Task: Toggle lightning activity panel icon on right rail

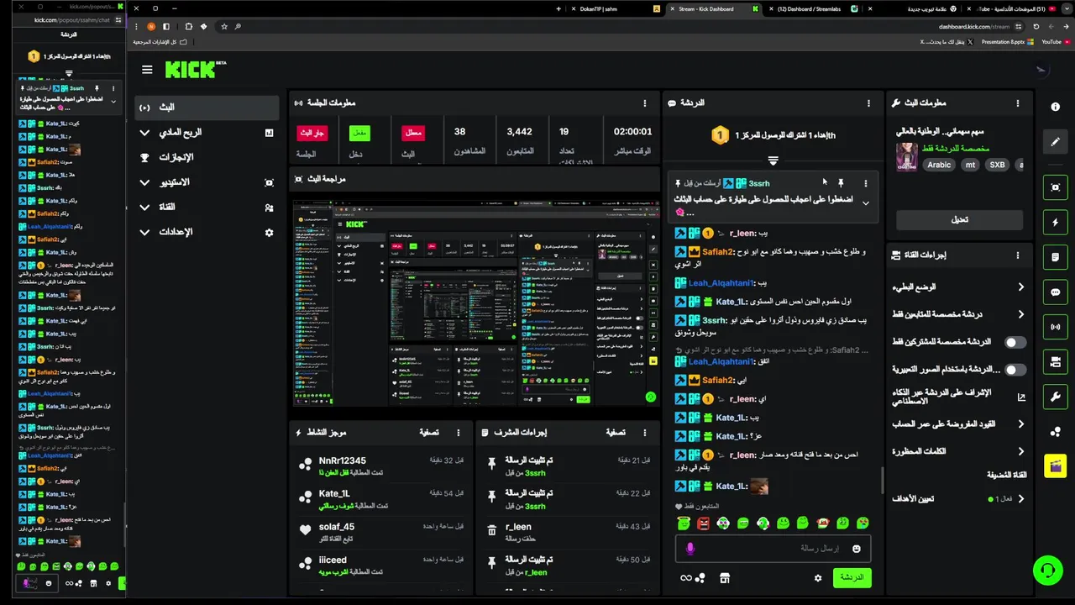Action: pos(1056,223)
